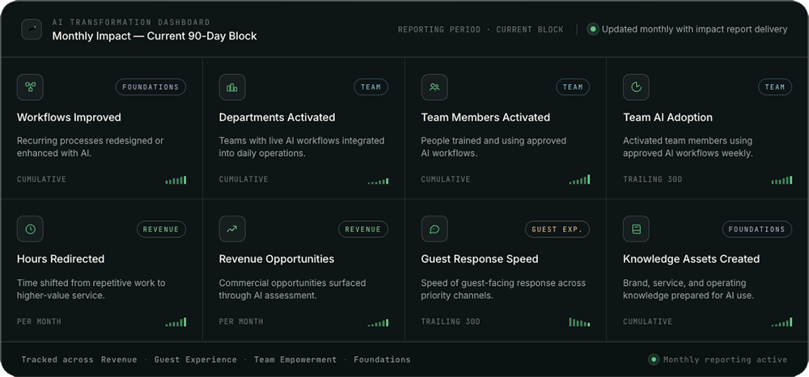Image resolution: width=809 pixels, height=377 pixels.
Task: Click the Guest Response Speed title
Action: click(480, 259)
